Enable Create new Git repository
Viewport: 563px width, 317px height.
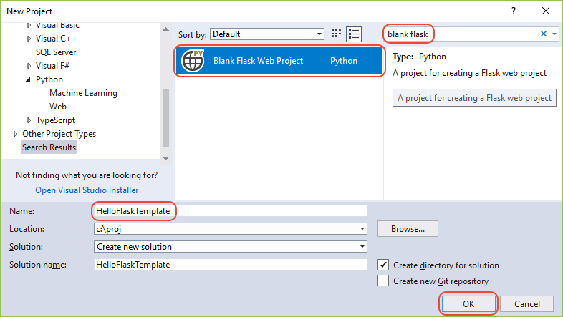pos(383,281)
